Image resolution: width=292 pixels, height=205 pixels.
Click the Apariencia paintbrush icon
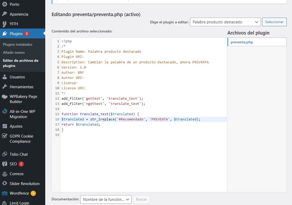coord(5,14)
